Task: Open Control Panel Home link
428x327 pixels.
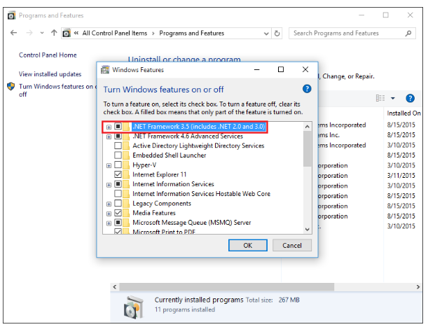Action: pos(48,55)
